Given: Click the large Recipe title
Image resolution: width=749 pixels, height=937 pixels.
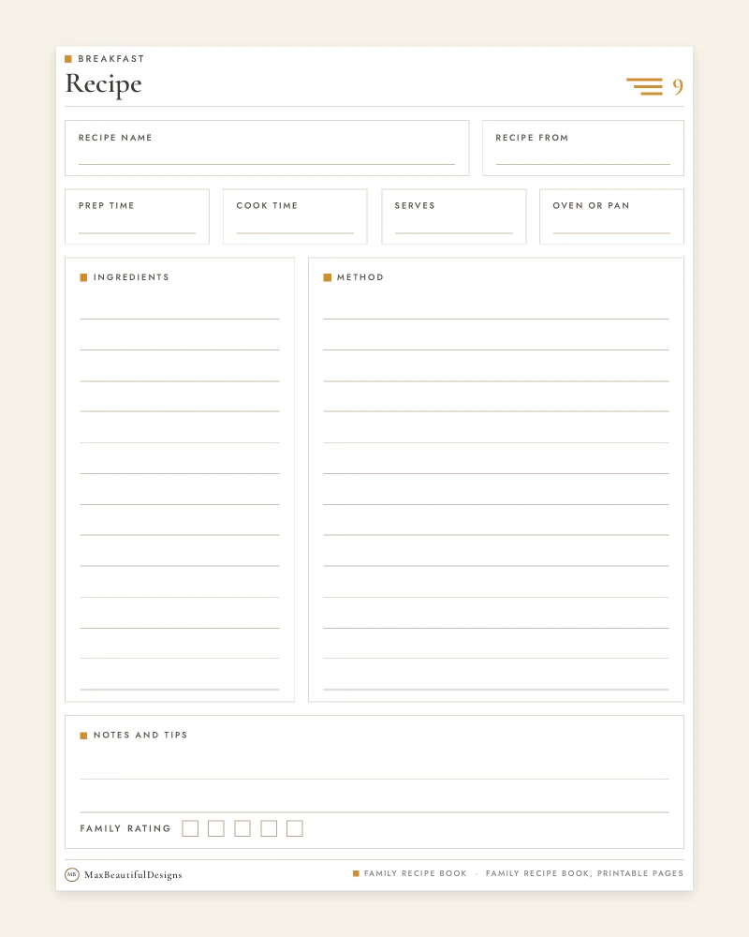Looking at the screenshot, I should (103, 84).
